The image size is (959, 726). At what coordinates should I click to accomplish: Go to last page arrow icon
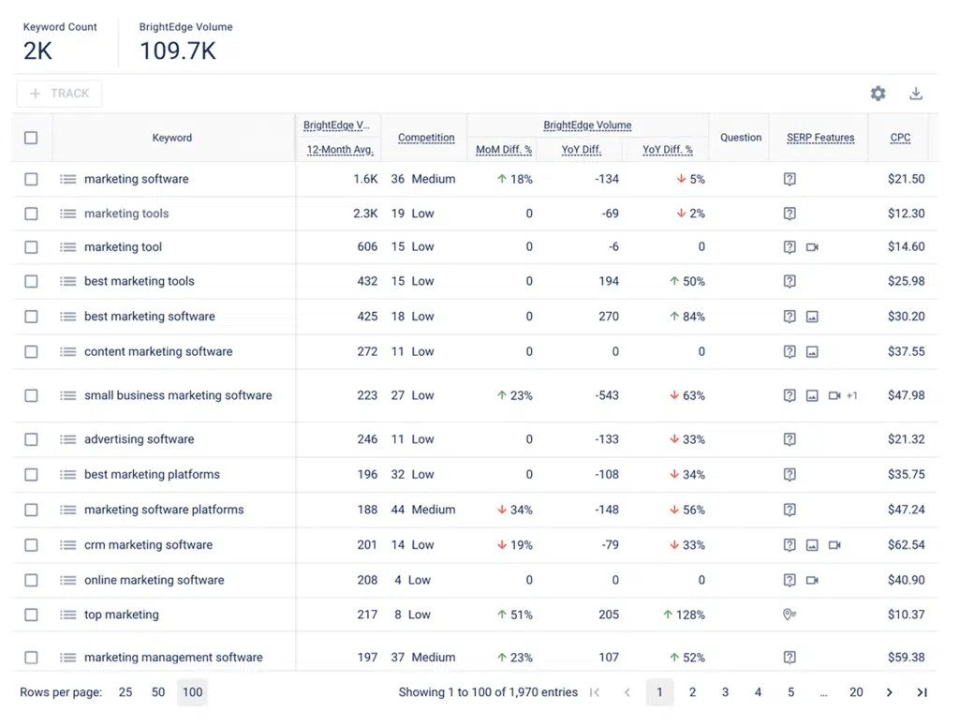click(x=922, y=692)
